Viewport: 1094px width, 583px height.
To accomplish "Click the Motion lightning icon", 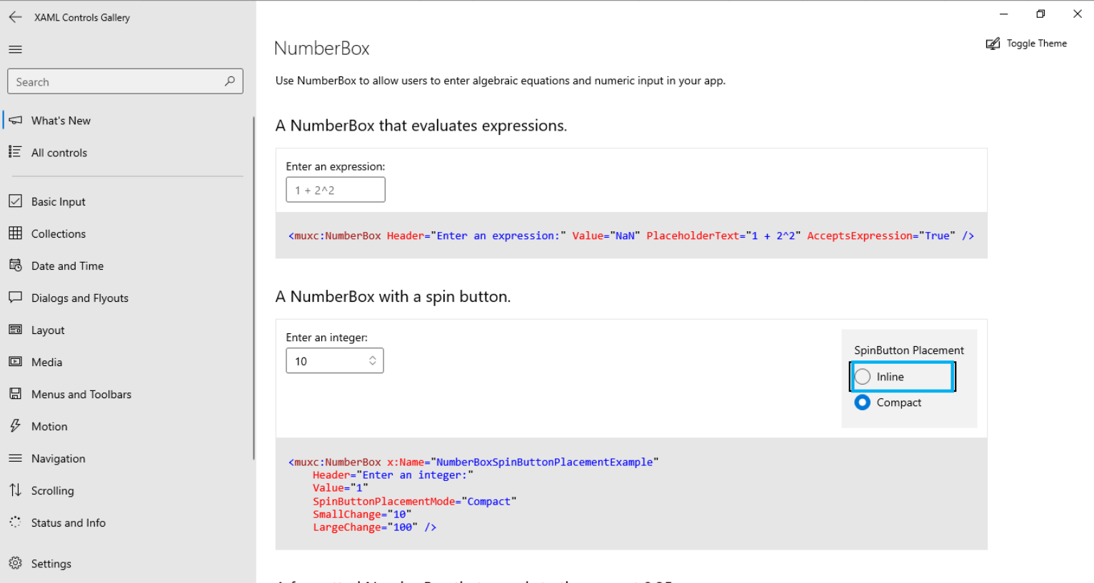I will click(x=15, y=426).
